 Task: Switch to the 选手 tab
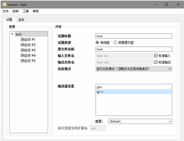21,20
